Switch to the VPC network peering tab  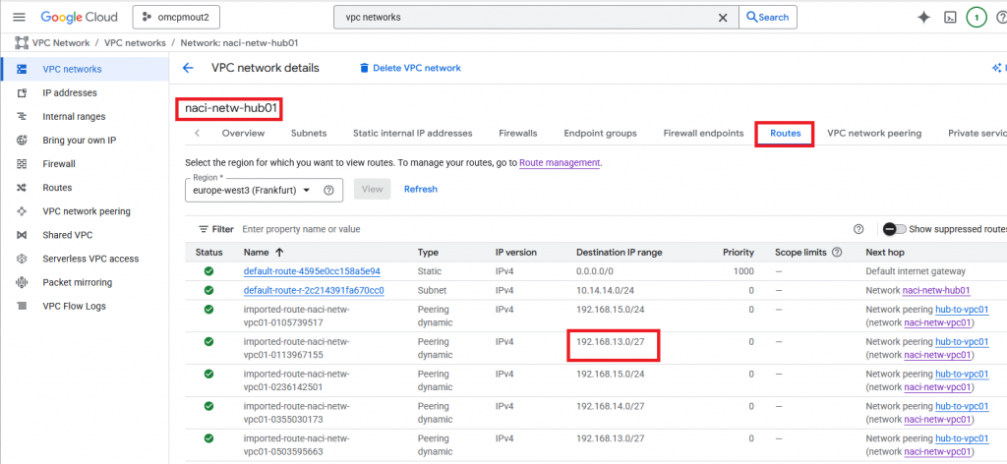[874, 134]
